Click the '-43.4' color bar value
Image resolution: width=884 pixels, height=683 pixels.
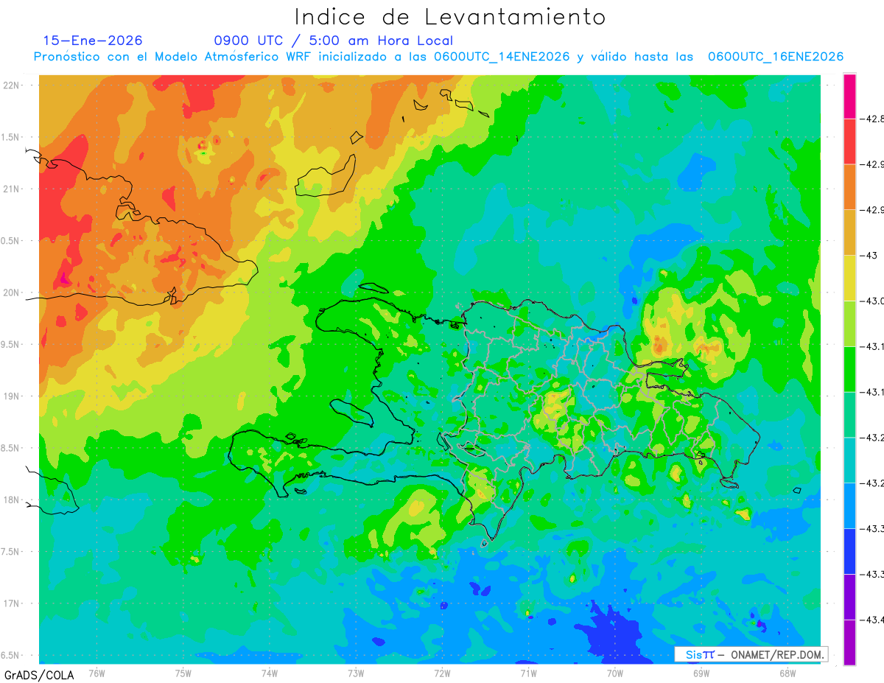click(x=873, y=619)
